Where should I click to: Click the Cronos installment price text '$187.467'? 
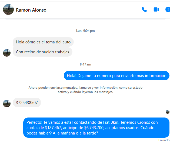53,128
